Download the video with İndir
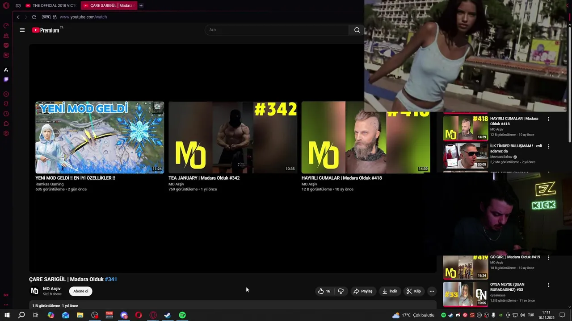The width and height of the screenshot is (572, 321). click(390, 291)
